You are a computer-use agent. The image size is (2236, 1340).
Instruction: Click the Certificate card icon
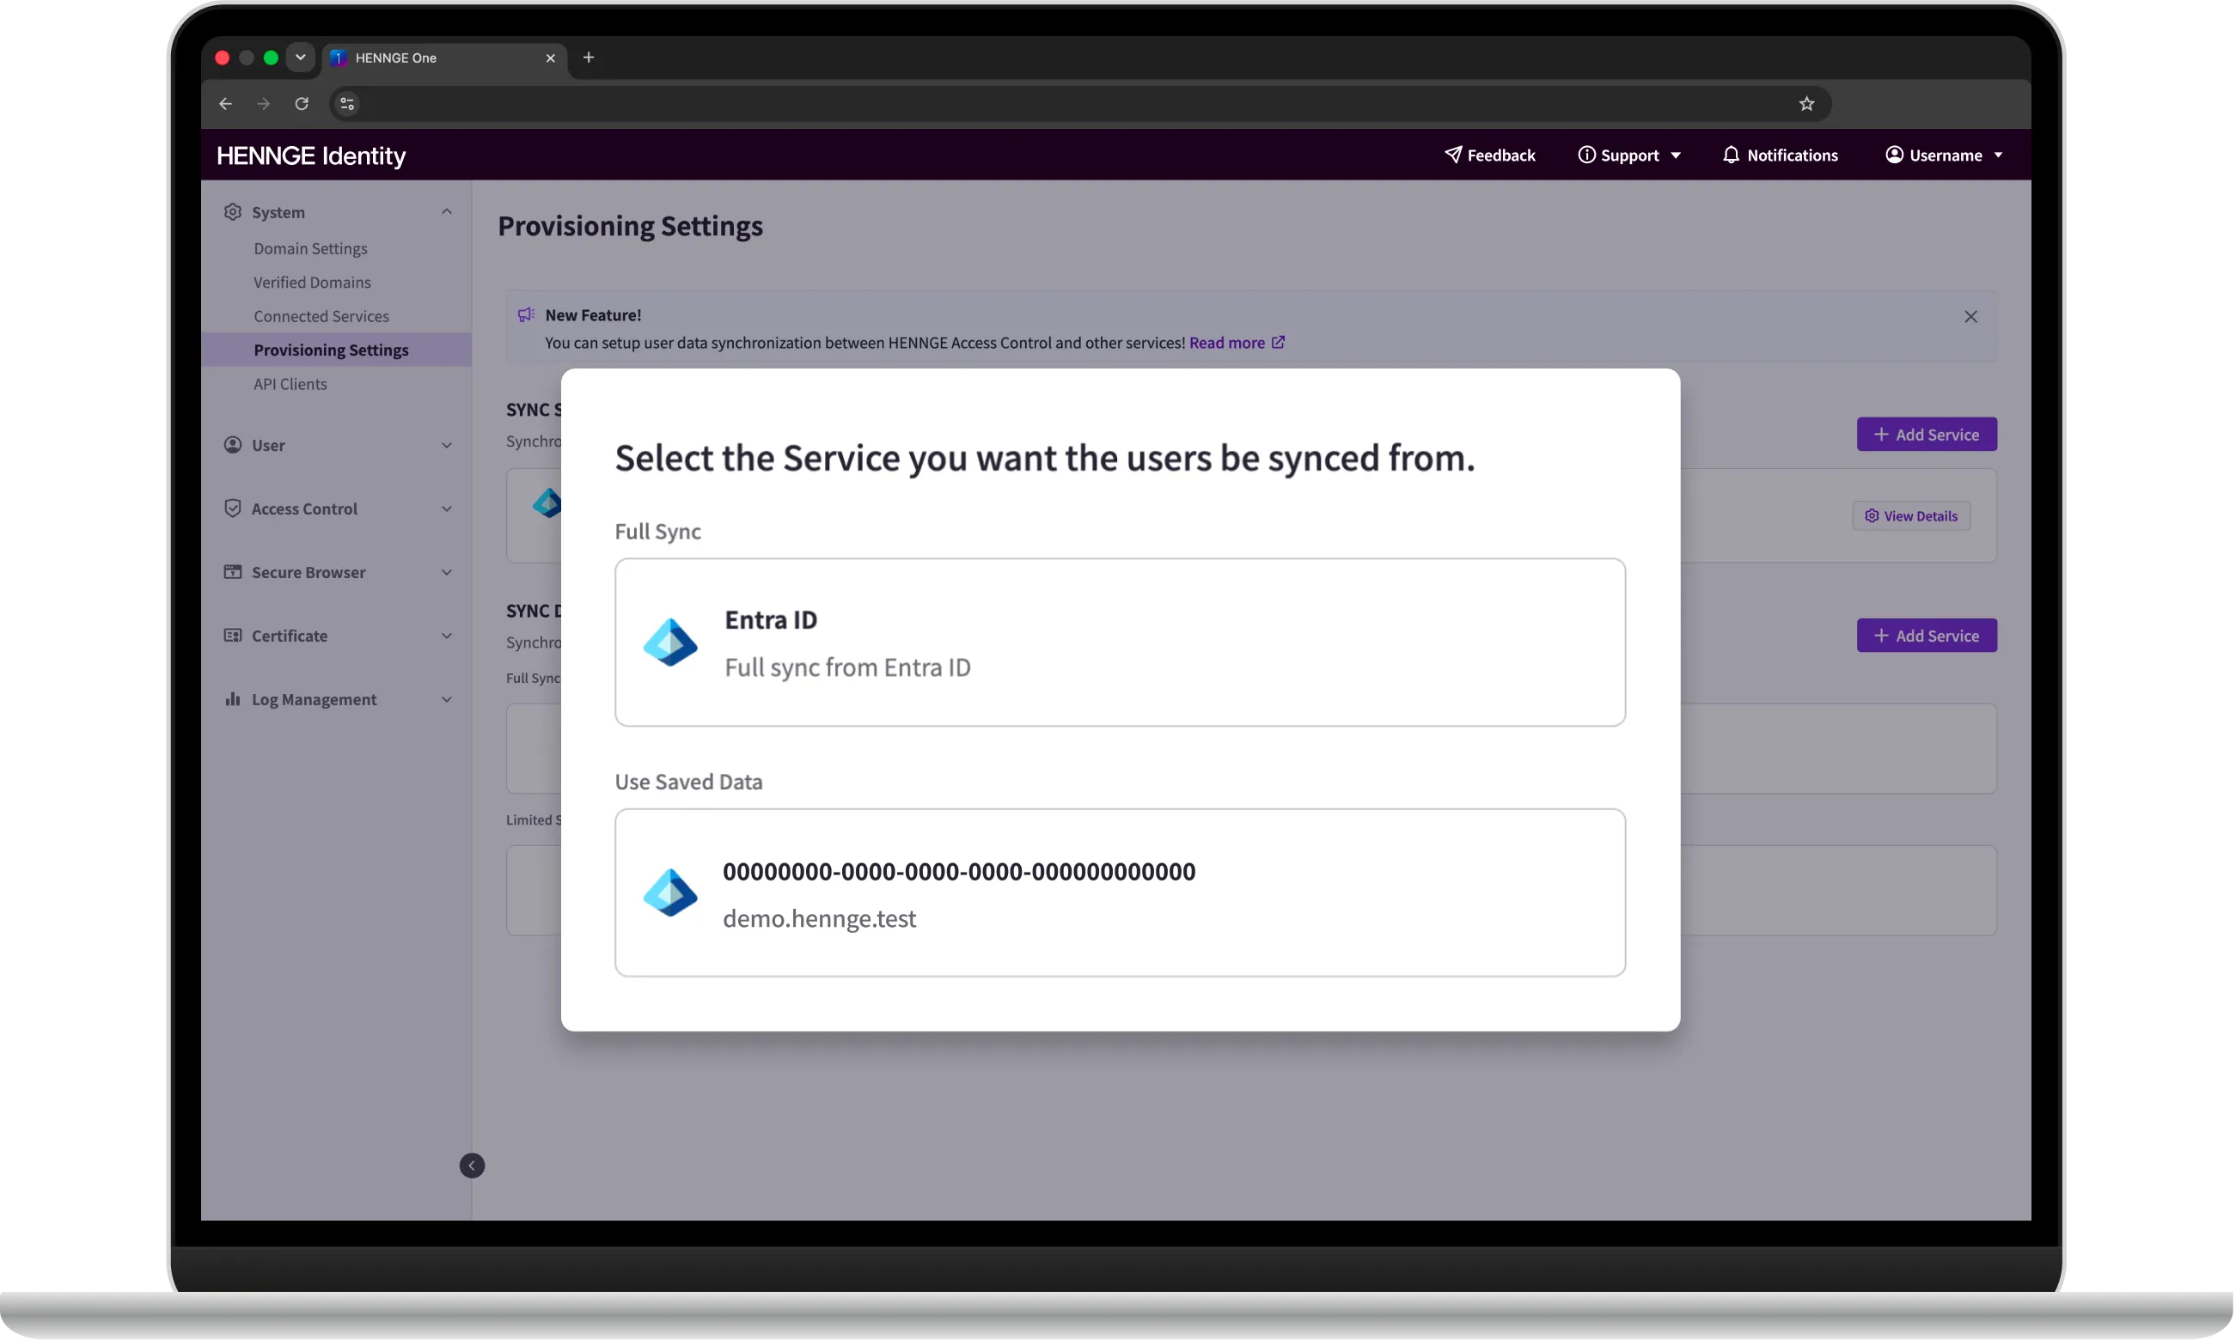[233, 636]
